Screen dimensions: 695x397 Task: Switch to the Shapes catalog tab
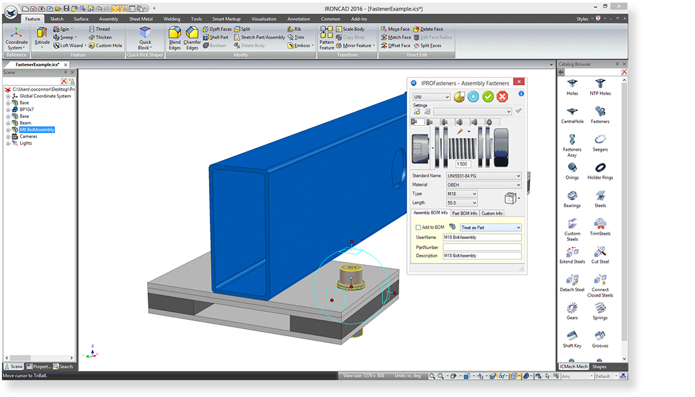(599, 367)
